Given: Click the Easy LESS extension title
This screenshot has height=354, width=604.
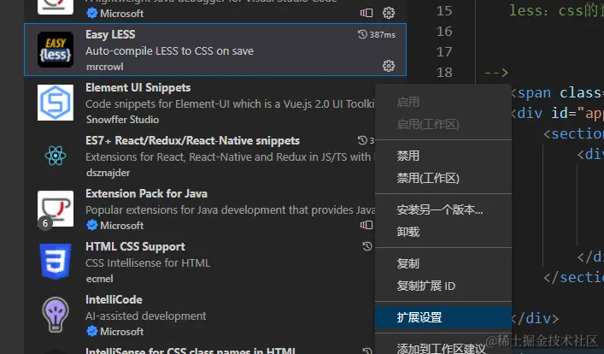Looking at the screenshot, I should point(110,35).
